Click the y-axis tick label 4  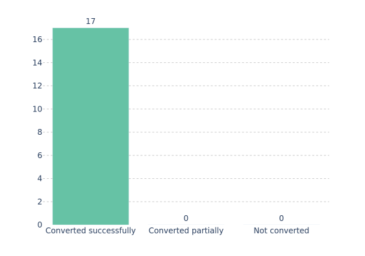point(40,179)
